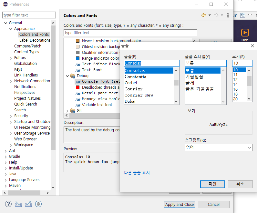Click the 다른 글꼴 표시 link
Viewport: 257px width, 213px height.
pyautogui.click(x=137, y=173)
